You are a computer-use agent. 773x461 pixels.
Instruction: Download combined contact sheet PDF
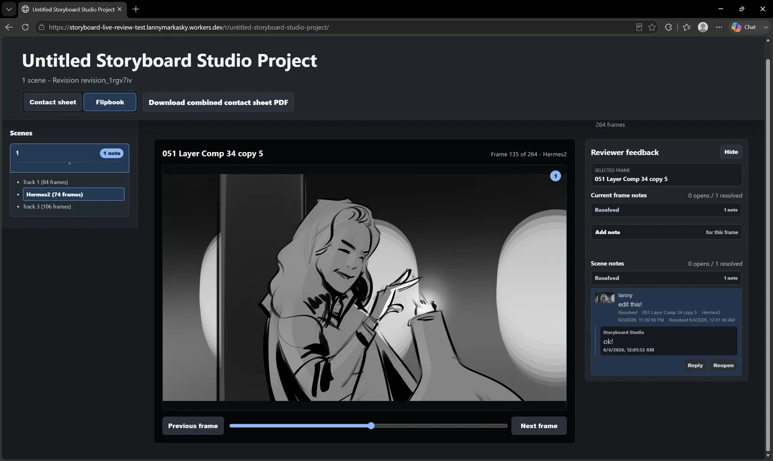point(218,102)
